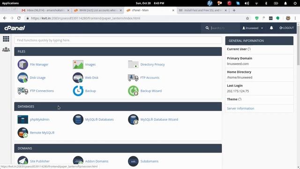Switch to the Install Fast and Free SSL tab
This screenshot has height=169, width=300.
[x=202, y=10]
